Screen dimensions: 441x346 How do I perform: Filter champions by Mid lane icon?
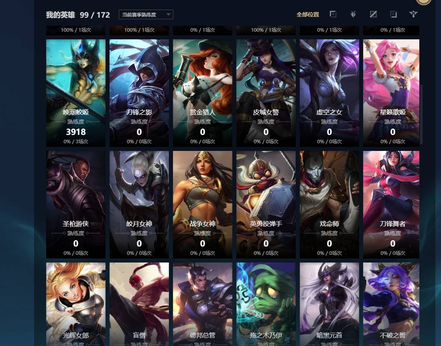point(373,14)
